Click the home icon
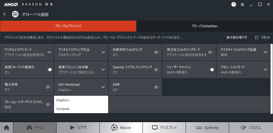The image size is (273, 133). [x=7, y=128]
